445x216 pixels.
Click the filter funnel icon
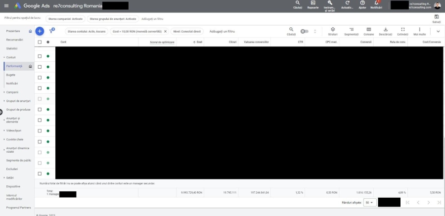(x=51, y=31)
